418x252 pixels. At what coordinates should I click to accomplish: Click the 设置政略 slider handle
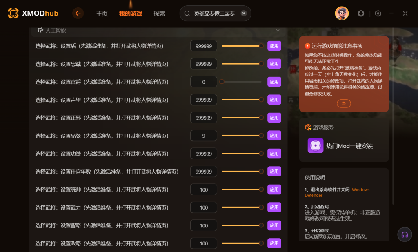(x=261, y=243)
